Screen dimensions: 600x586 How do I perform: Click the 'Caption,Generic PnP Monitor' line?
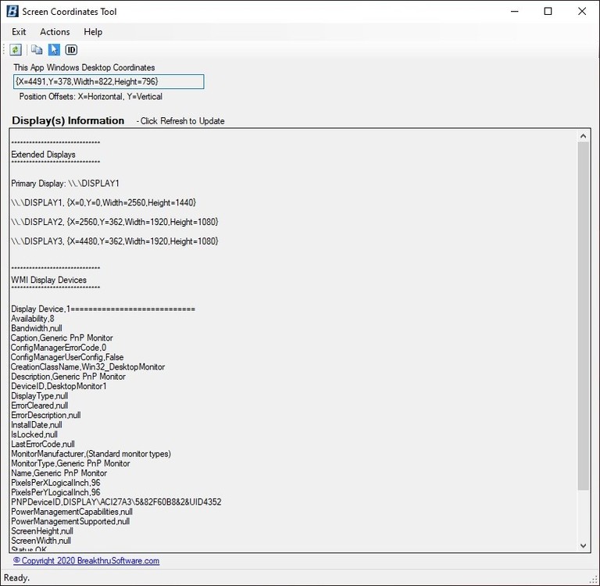coord(62,338)
